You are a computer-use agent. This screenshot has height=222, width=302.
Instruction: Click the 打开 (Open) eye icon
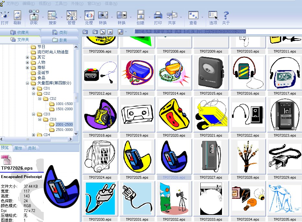click(x=5, y=16)
